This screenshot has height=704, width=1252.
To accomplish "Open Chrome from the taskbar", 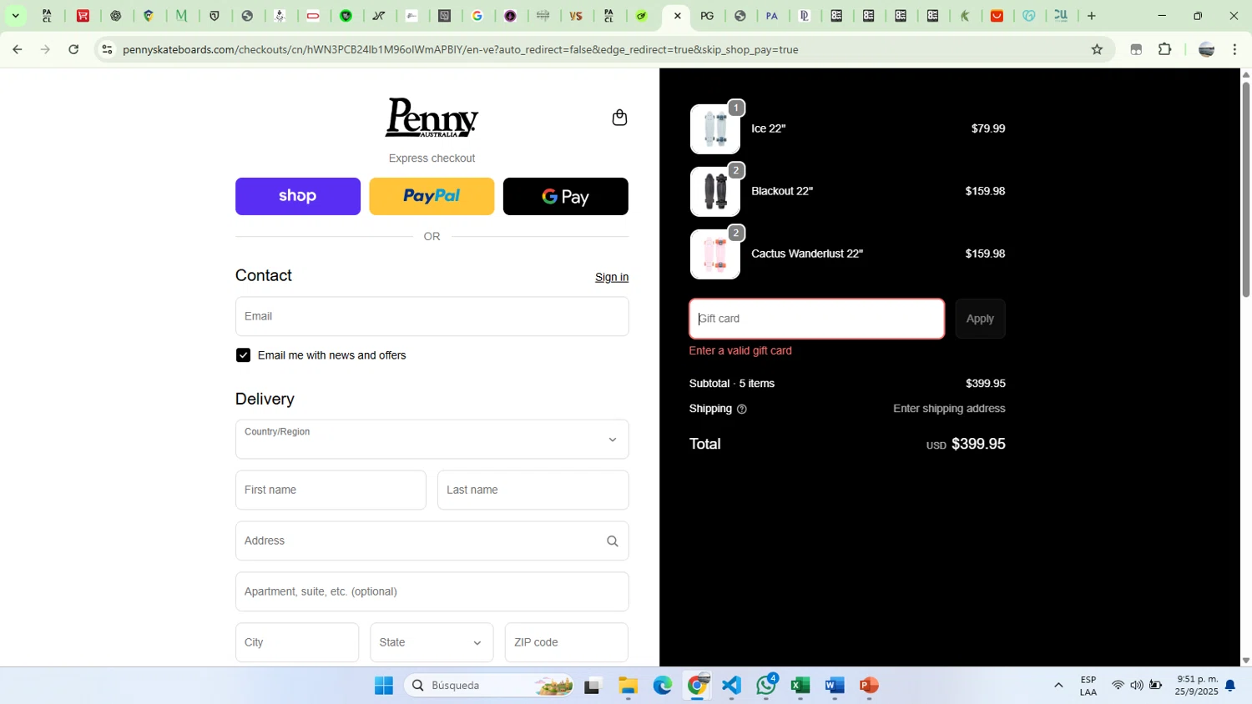I will point(697,686).
